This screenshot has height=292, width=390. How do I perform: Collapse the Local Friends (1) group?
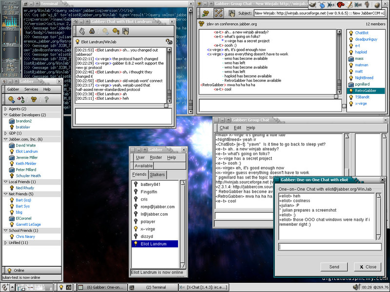pos(5,182)
